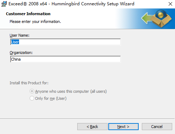The height and width of the screenshot is (134, 175).
Task: Close the Setup Wizard with the X
Action: click(x=170, y=4)
